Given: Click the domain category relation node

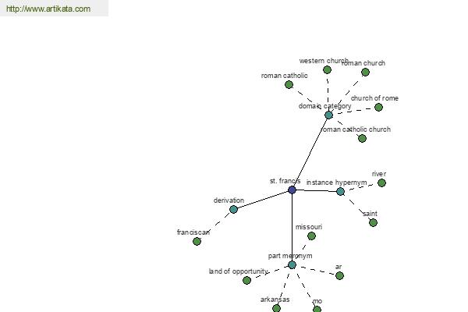Looking at the screenshot, I should click(328, 115).
